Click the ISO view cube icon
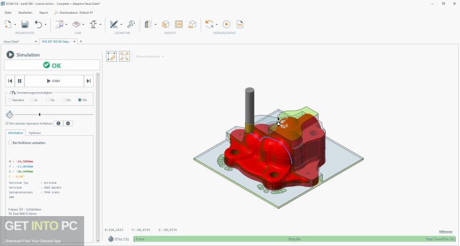 tap(191, 24)
